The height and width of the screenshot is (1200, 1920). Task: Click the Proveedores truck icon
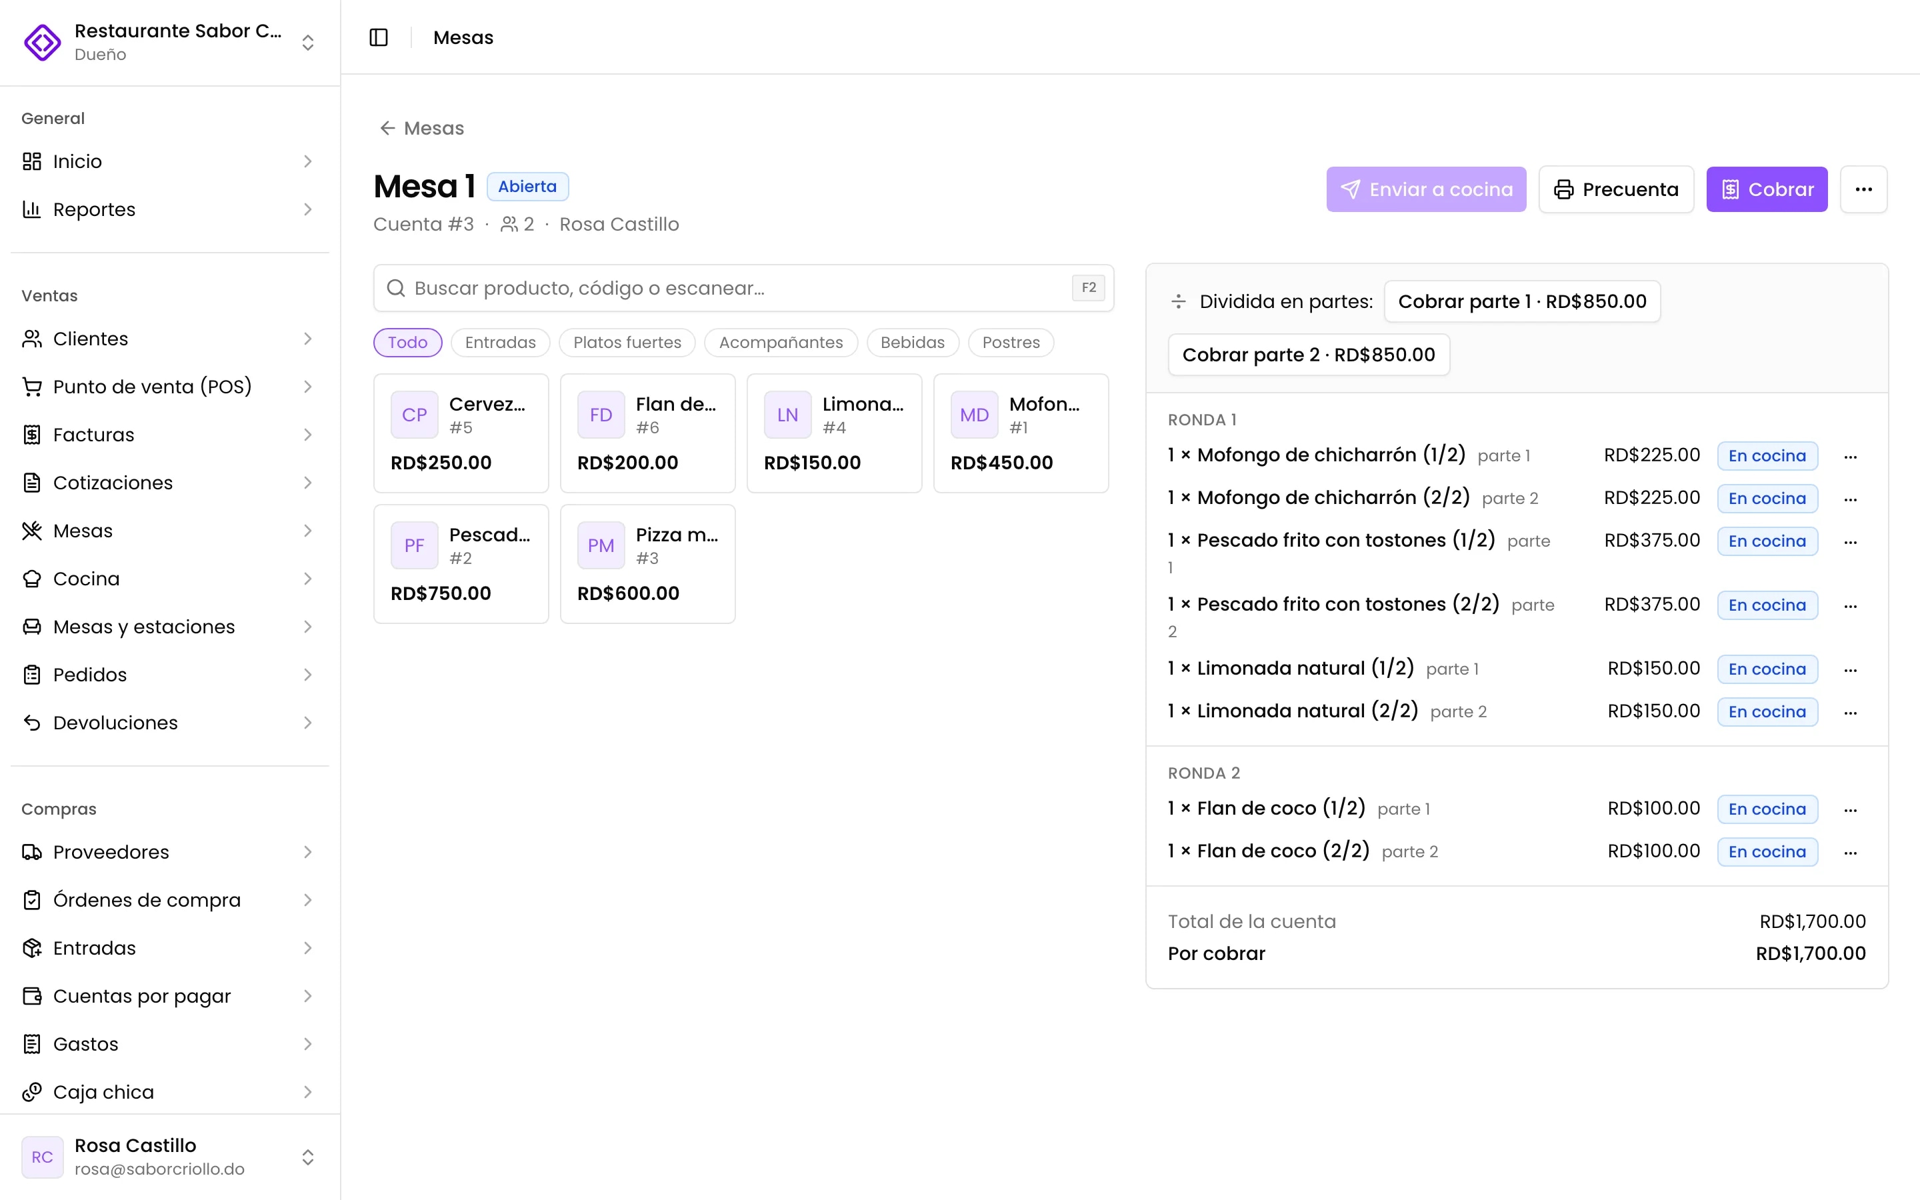tap(32, 853)
